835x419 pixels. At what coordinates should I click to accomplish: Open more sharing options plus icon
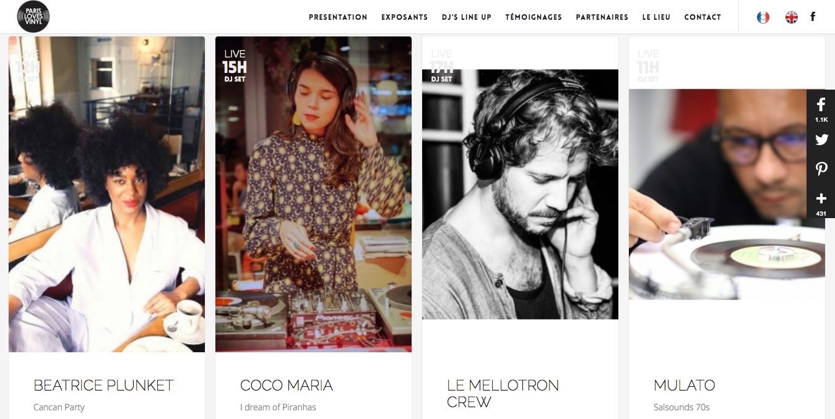(x=821, y=202)
